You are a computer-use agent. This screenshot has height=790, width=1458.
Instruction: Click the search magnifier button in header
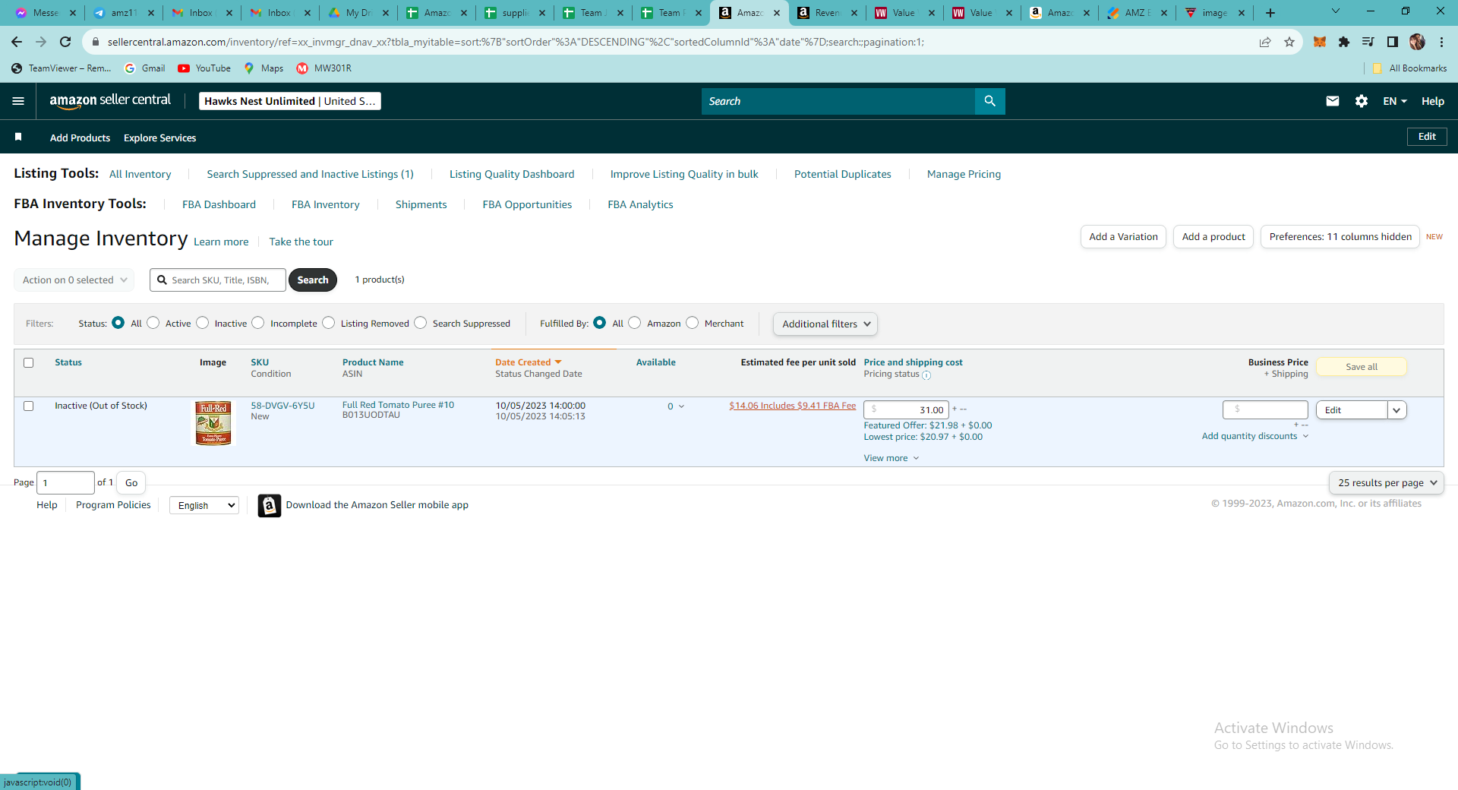coord(989,101)
